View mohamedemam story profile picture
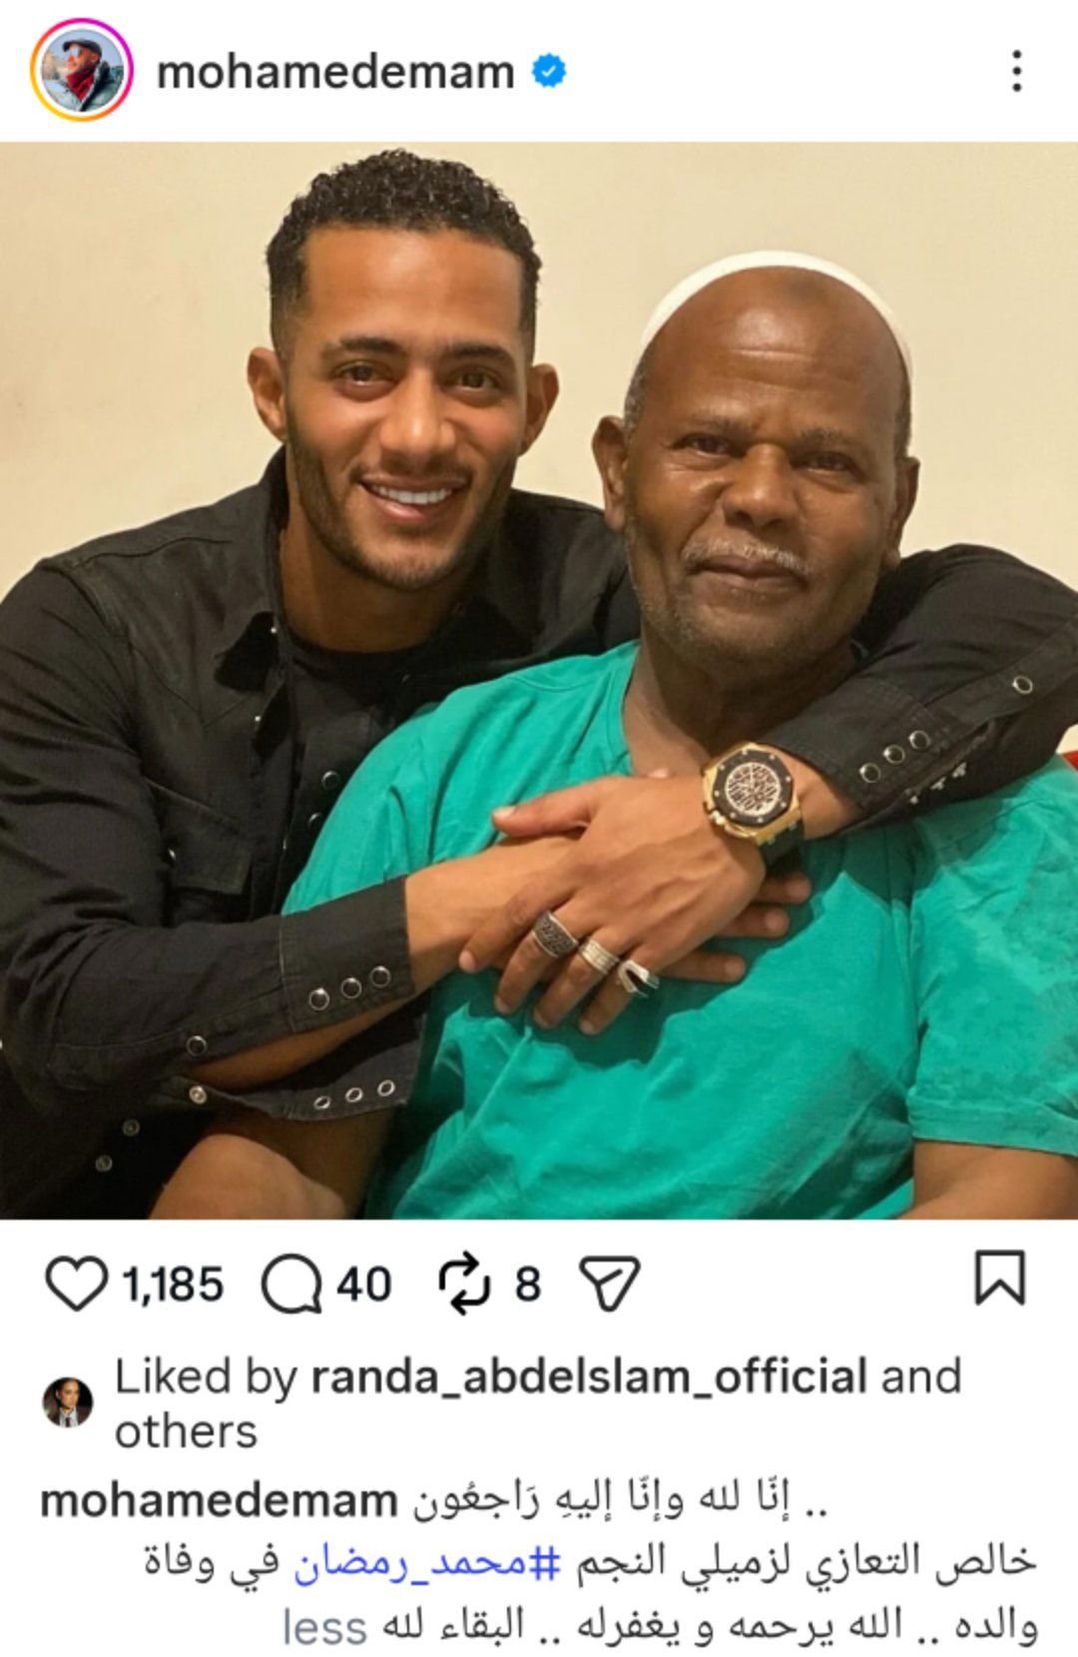The image size is (1078, 1657). point(82,70)
